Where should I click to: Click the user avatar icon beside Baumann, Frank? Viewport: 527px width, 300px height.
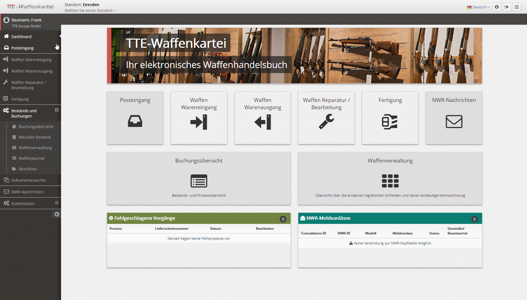coord(6,20)
